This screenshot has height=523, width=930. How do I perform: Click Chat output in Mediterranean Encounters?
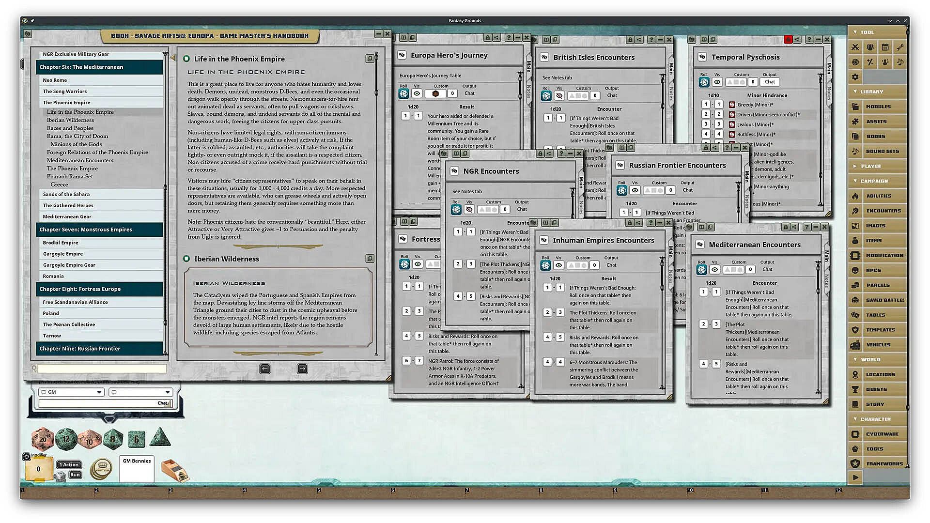768,270
